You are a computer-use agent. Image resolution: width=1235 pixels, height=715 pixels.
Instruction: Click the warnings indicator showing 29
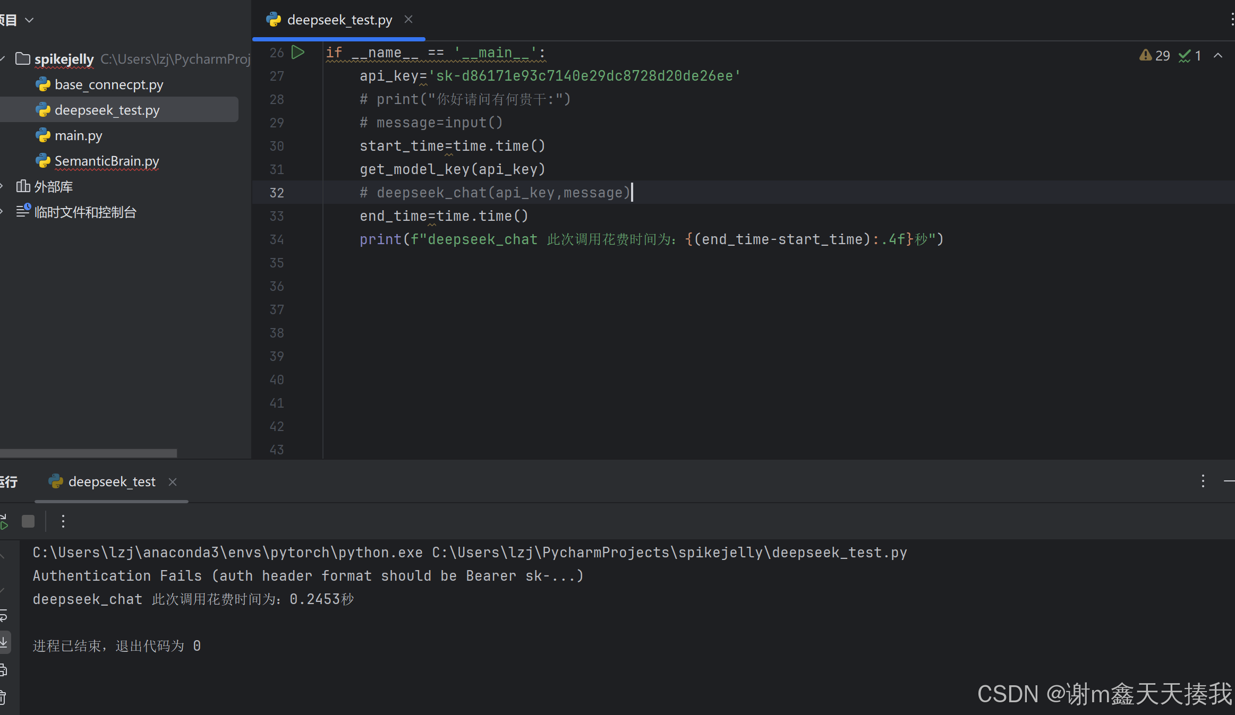point(1155,56)
